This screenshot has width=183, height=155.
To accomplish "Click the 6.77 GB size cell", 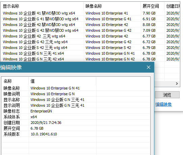I will coord(149,36).
